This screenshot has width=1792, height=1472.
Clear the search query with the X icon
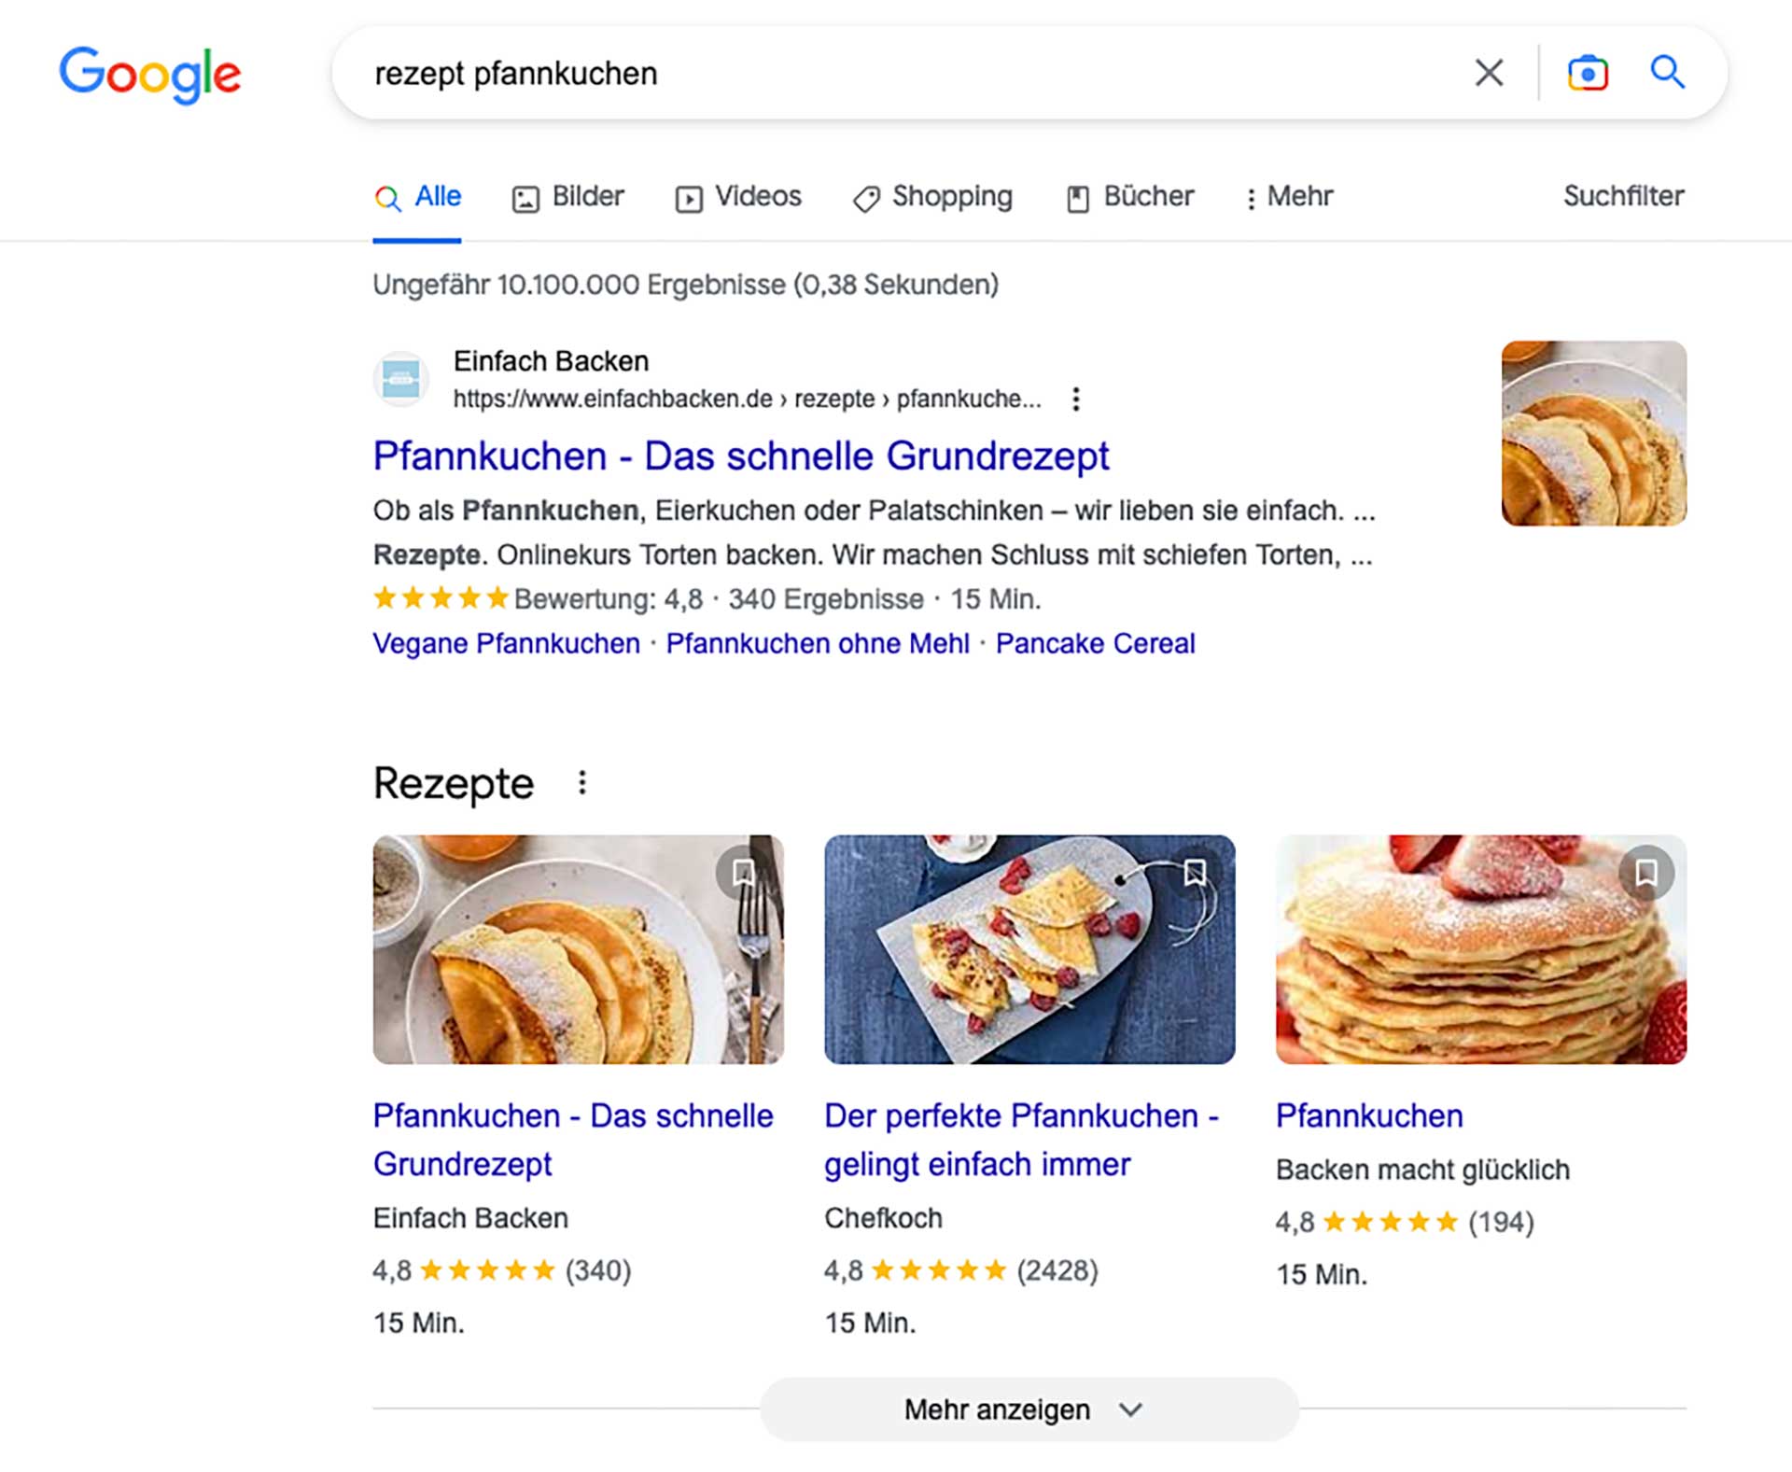(x=1489, y=73)
